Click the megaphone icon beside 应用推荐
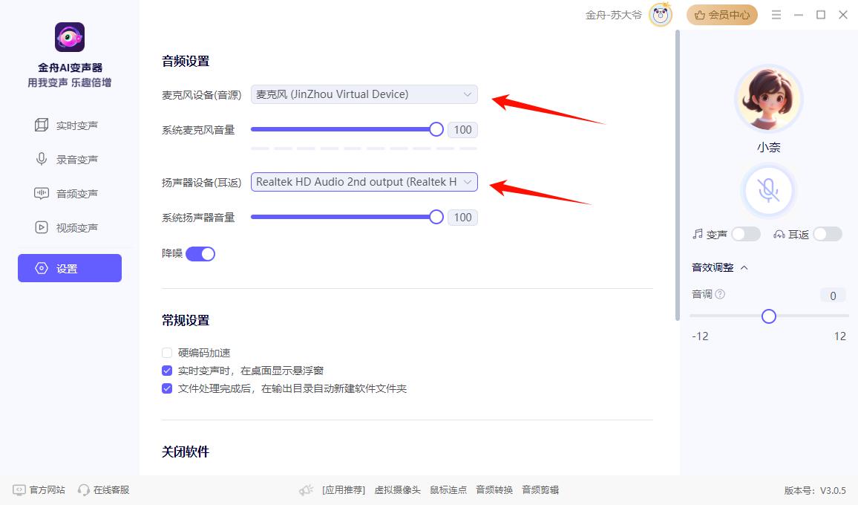This screenshot has height=505, width=858. [306, 490]
